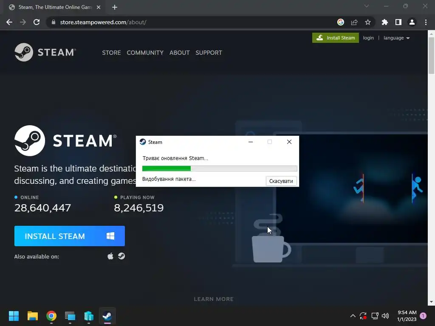The width and height of the screenshot is (435, 326).
Task: Share this page via share icon
Action: tap(354, 22)
